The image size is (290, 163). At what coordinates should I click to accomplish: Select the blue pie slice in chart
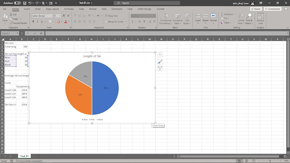(x=105, y=88)
